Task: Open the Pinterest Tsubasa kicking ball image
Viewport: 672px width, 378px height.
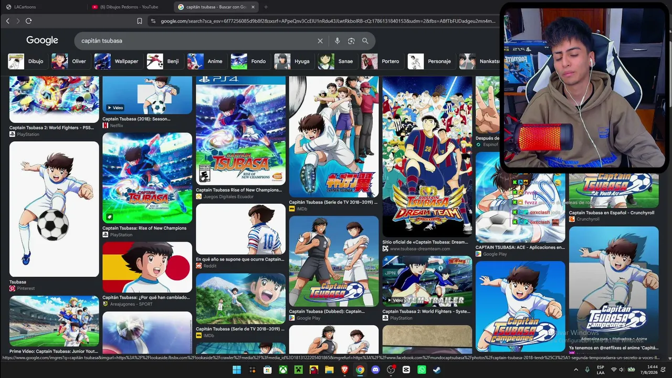Action: point(54,209)
